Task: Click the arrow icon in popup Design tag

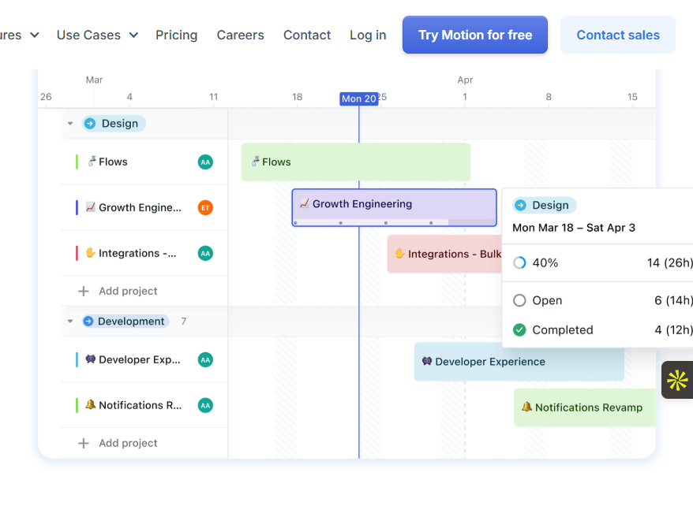Action: [x=521, y=205]
